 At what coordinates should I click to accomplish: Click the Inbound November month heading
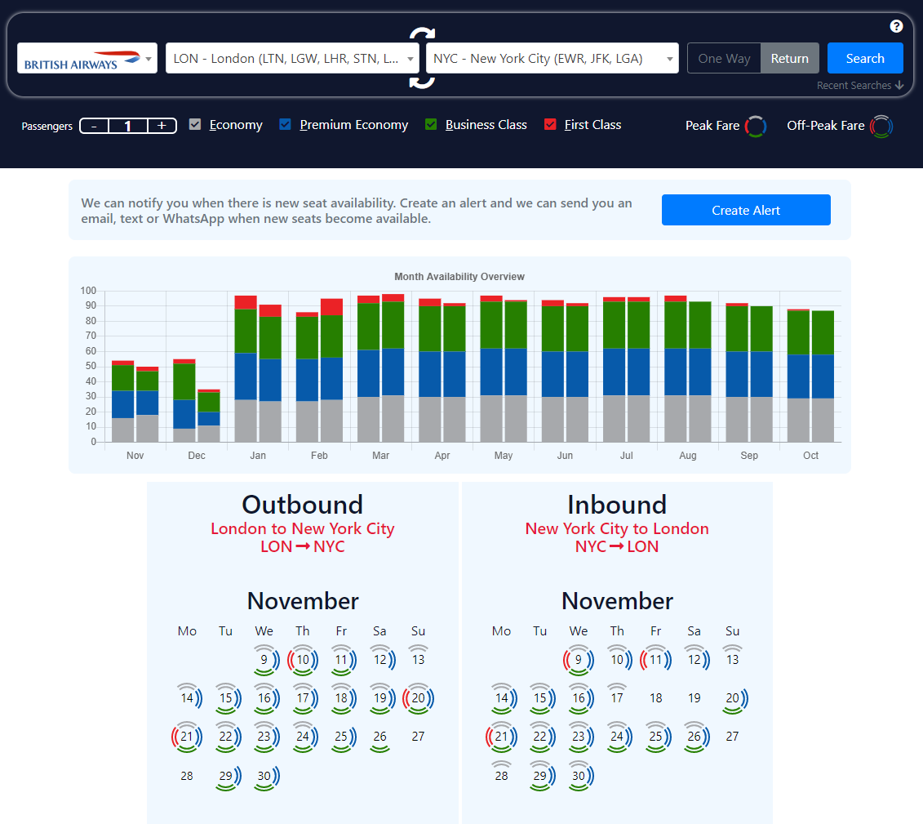pyautogui.click(x=617, y=601)
